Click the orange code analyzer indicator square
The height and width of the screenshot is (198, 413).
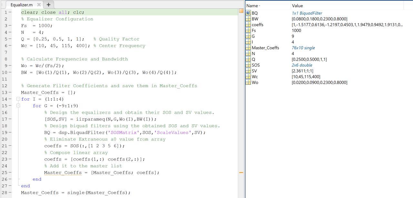[241, 11]
